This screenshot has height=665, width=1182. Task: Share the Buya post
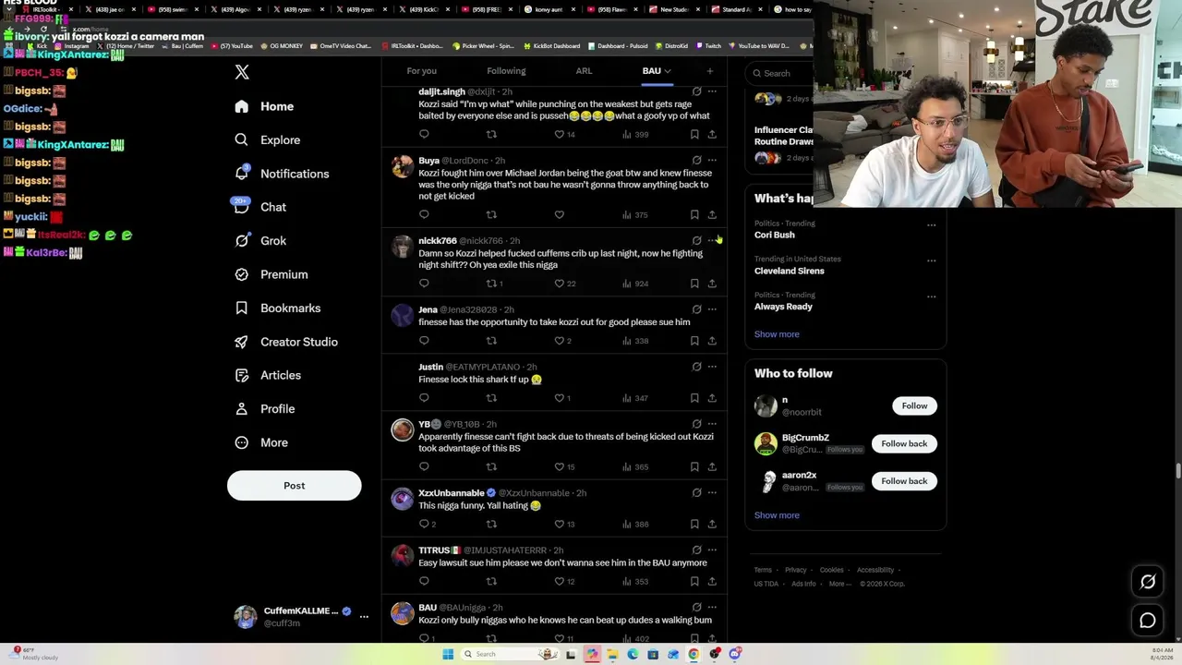[712, 215]
